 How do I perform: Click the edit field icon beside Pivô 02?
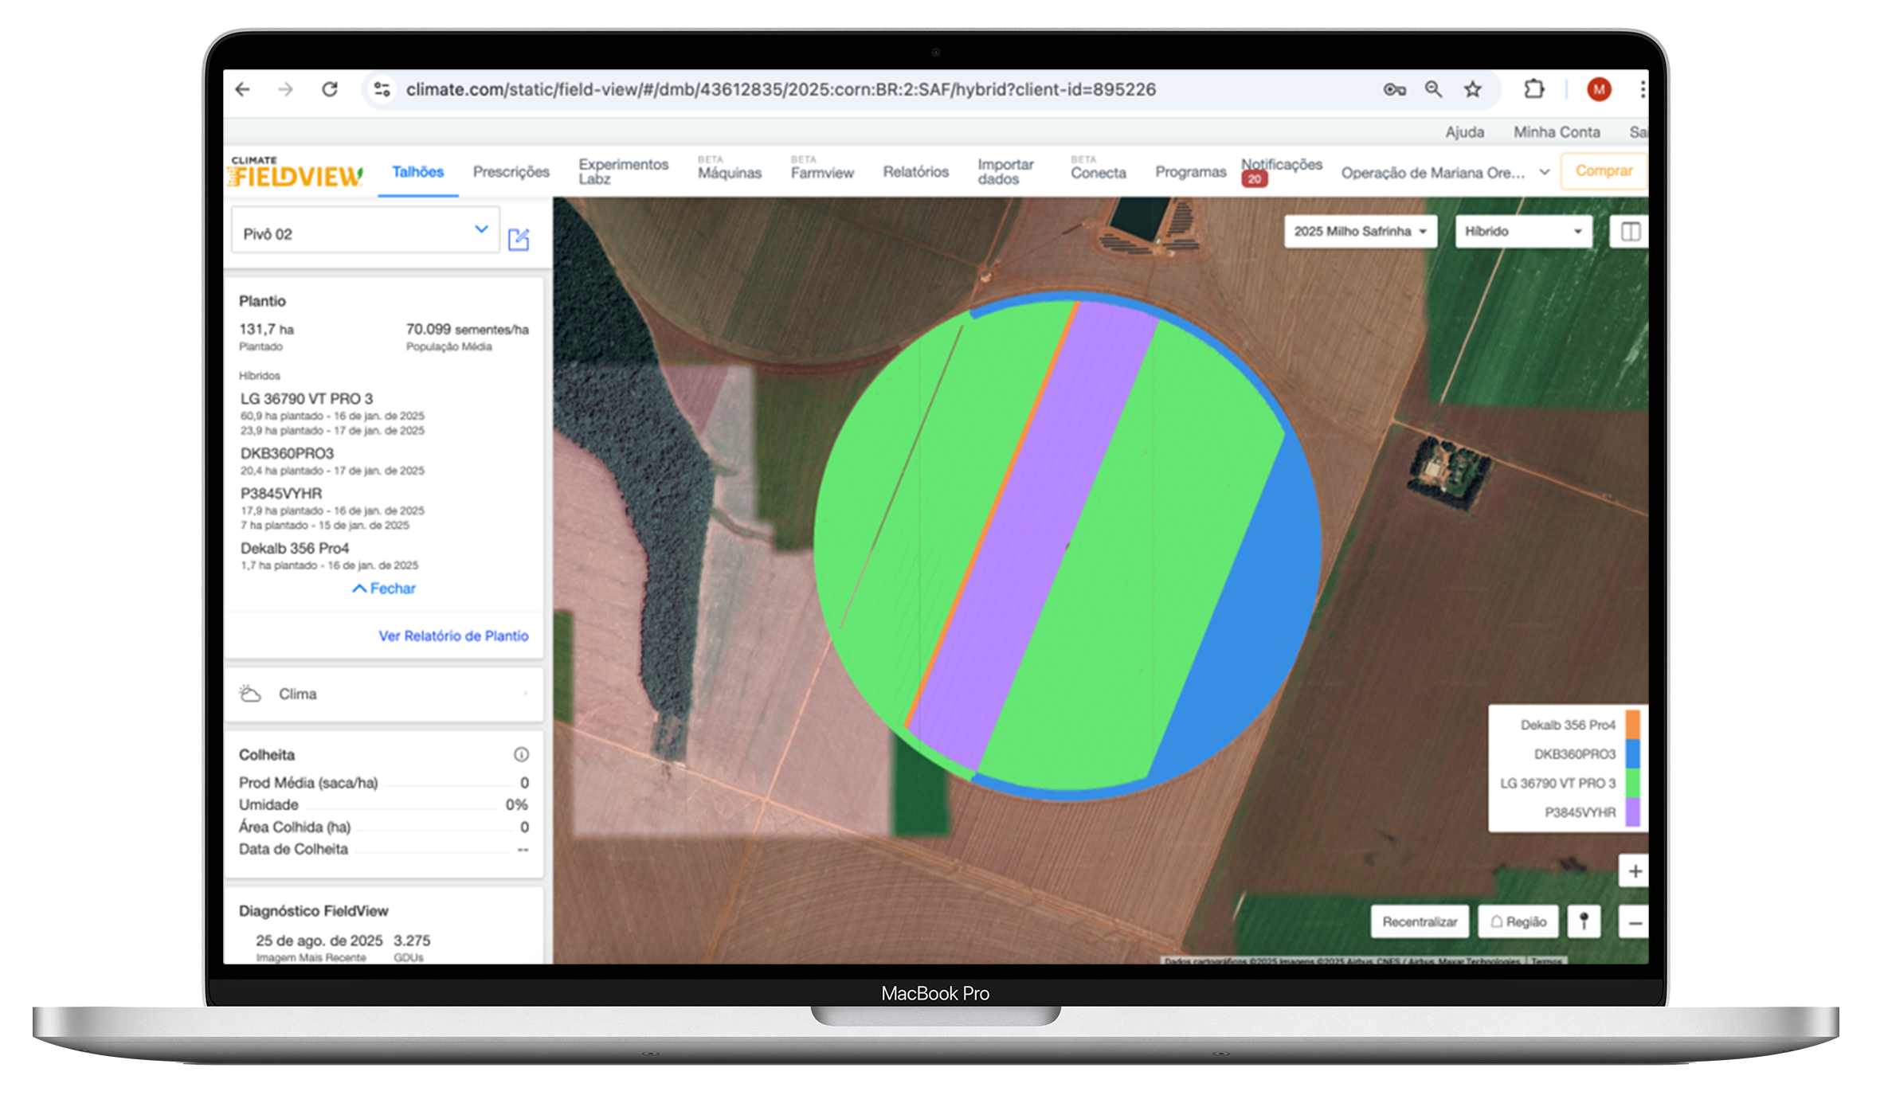(519, 239)
